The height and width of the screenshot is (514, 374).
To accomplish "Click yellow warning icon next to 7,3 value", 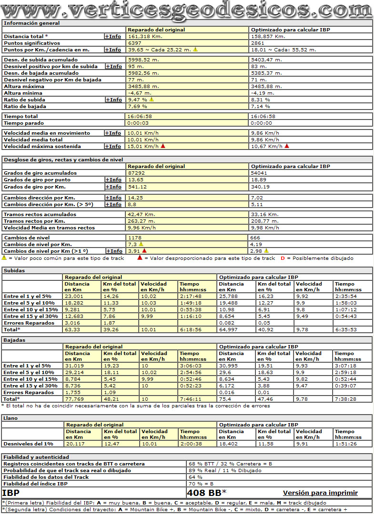I will [x=141, y=244].
